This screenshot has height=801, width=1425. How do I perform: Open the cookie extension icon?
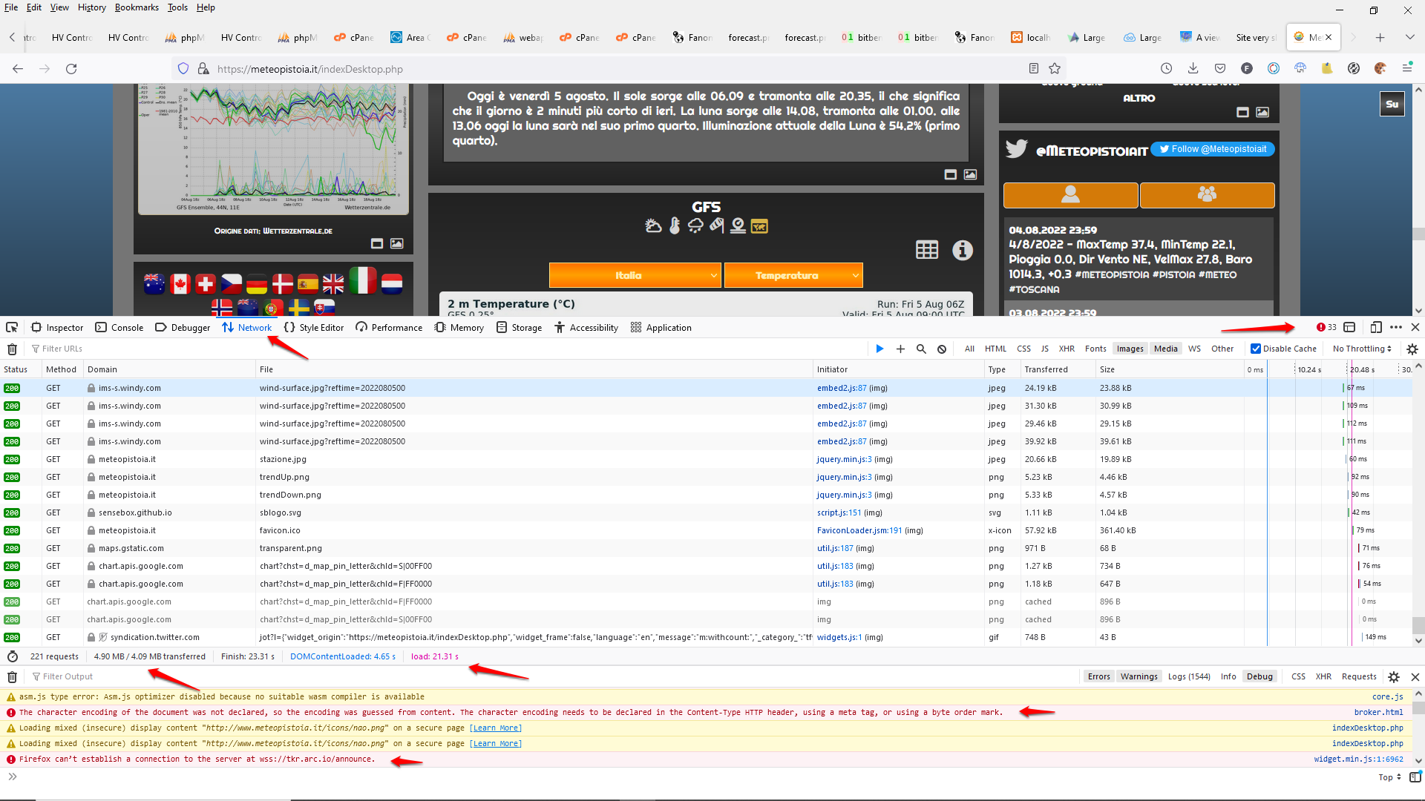point(1380,68)
